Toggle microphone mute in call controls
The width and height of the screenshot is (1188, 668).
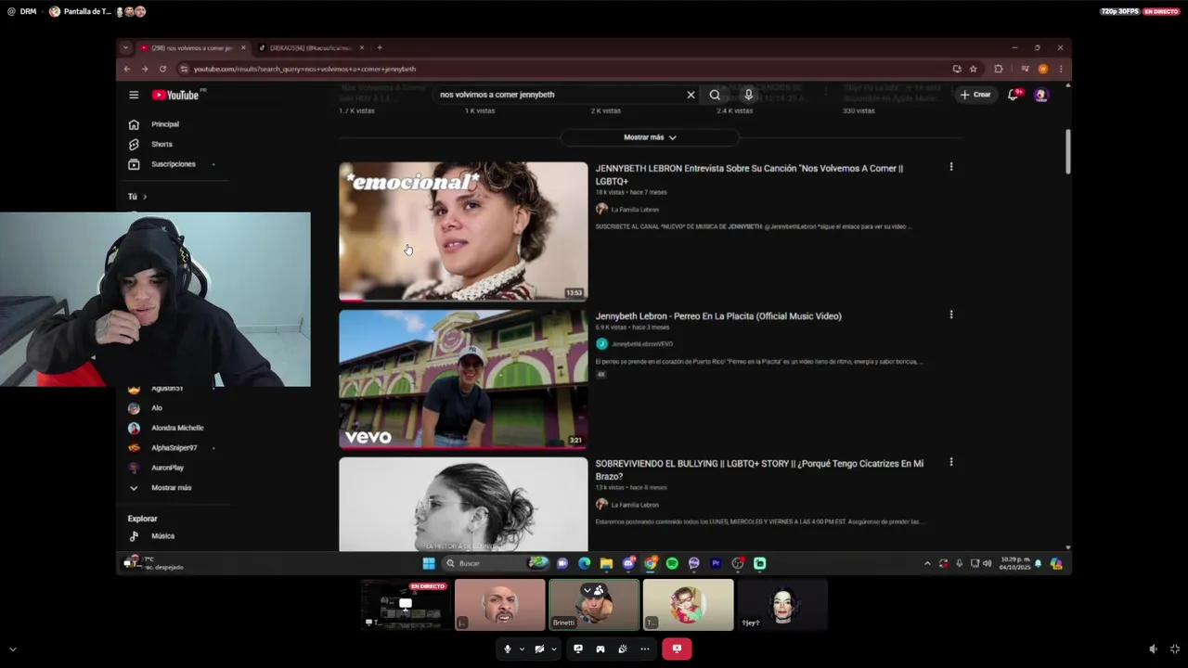507,649
